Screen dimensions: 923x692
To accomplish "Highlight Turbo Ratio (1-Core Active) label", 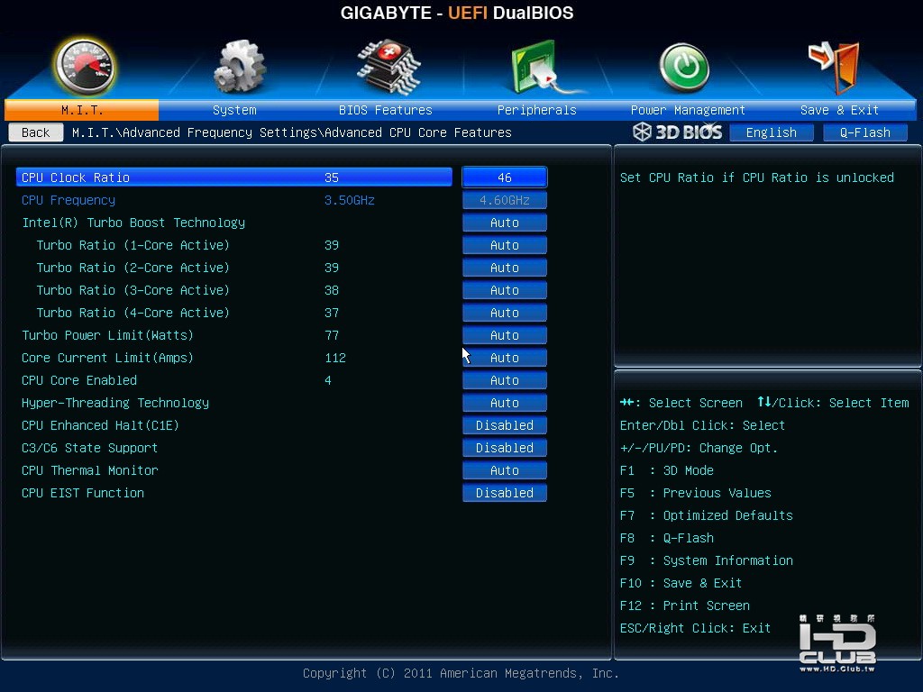I will coord(133,245).
